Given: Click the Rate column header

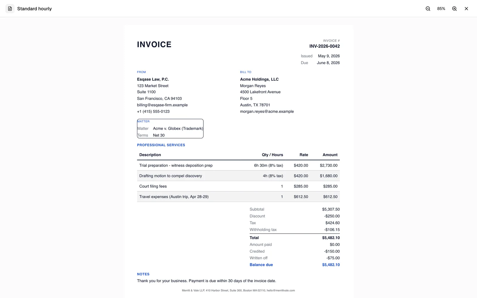Looking at the screenshot, I should [304, 155].
